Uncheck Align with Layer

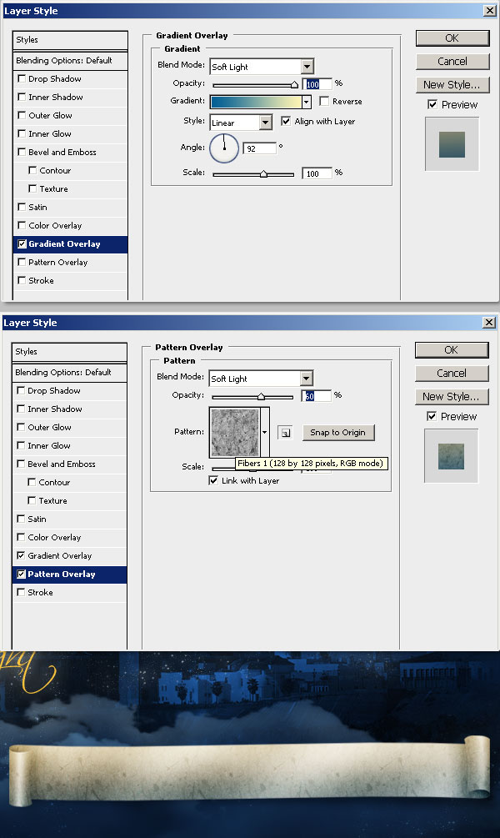[x=286, y=121]
